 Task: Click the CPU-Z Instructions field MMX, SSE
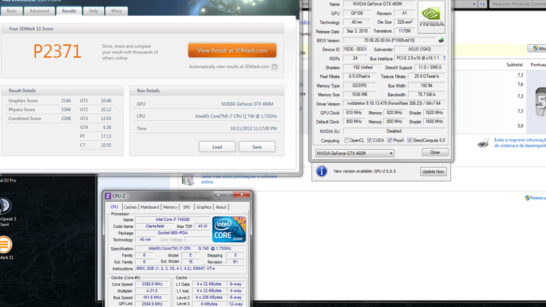pyautogui.click(x=190, y=269)
